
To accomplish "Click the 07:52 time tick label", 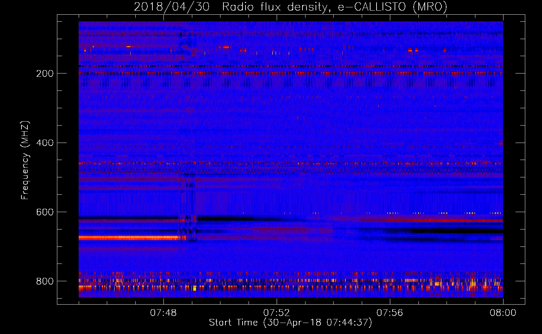I will (x=276, y=313).
